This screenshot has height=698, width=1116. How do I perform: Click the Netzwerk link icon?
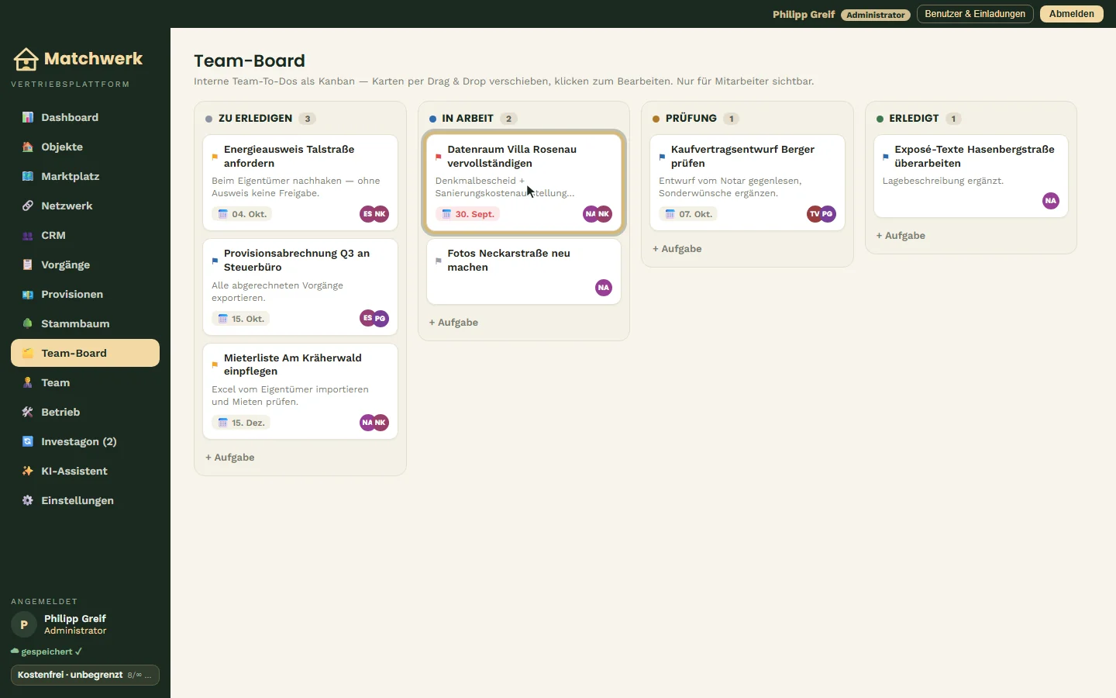click(28, 206)
